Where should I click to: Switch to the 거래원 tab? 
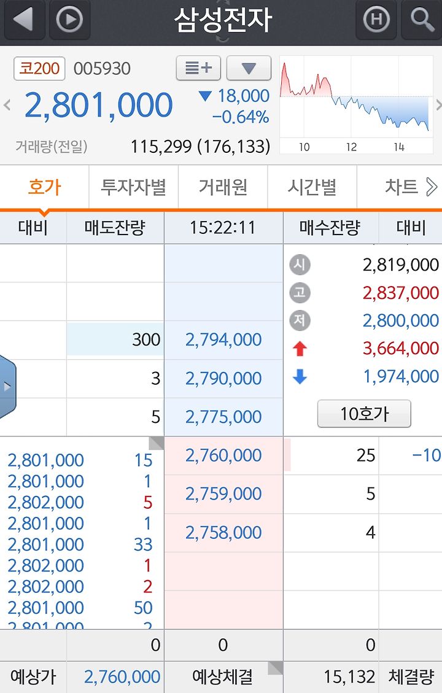223,187
